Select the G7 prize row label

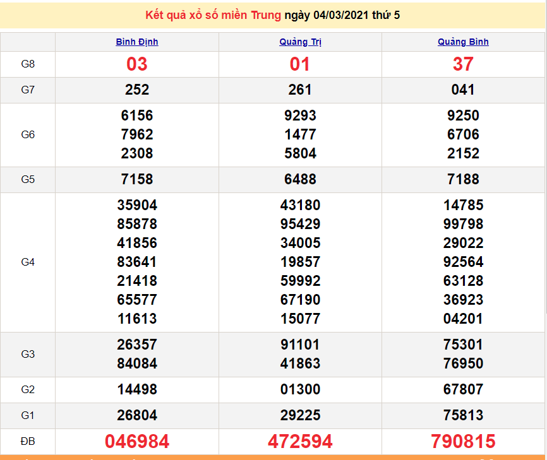(28, 90)
